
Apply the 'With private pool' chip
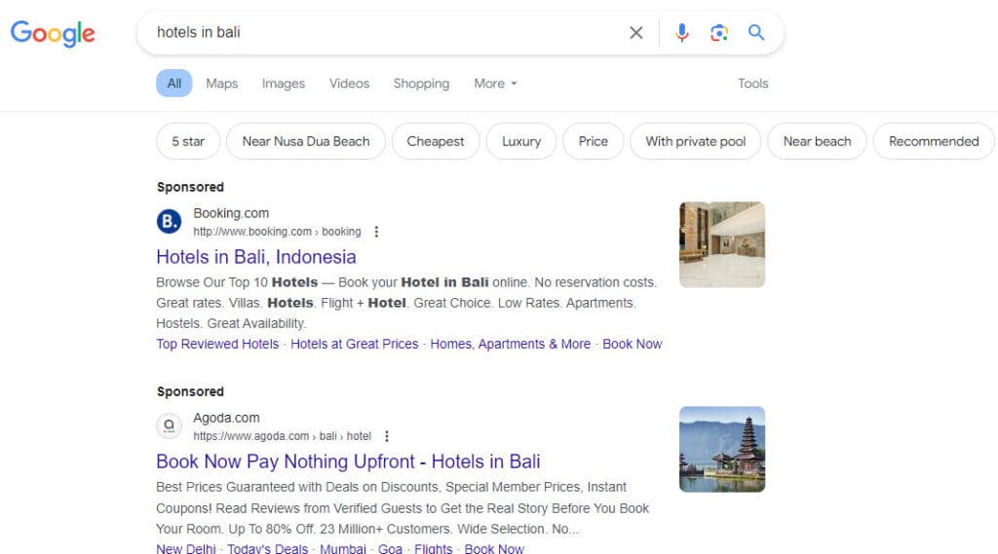pos(695,141)
